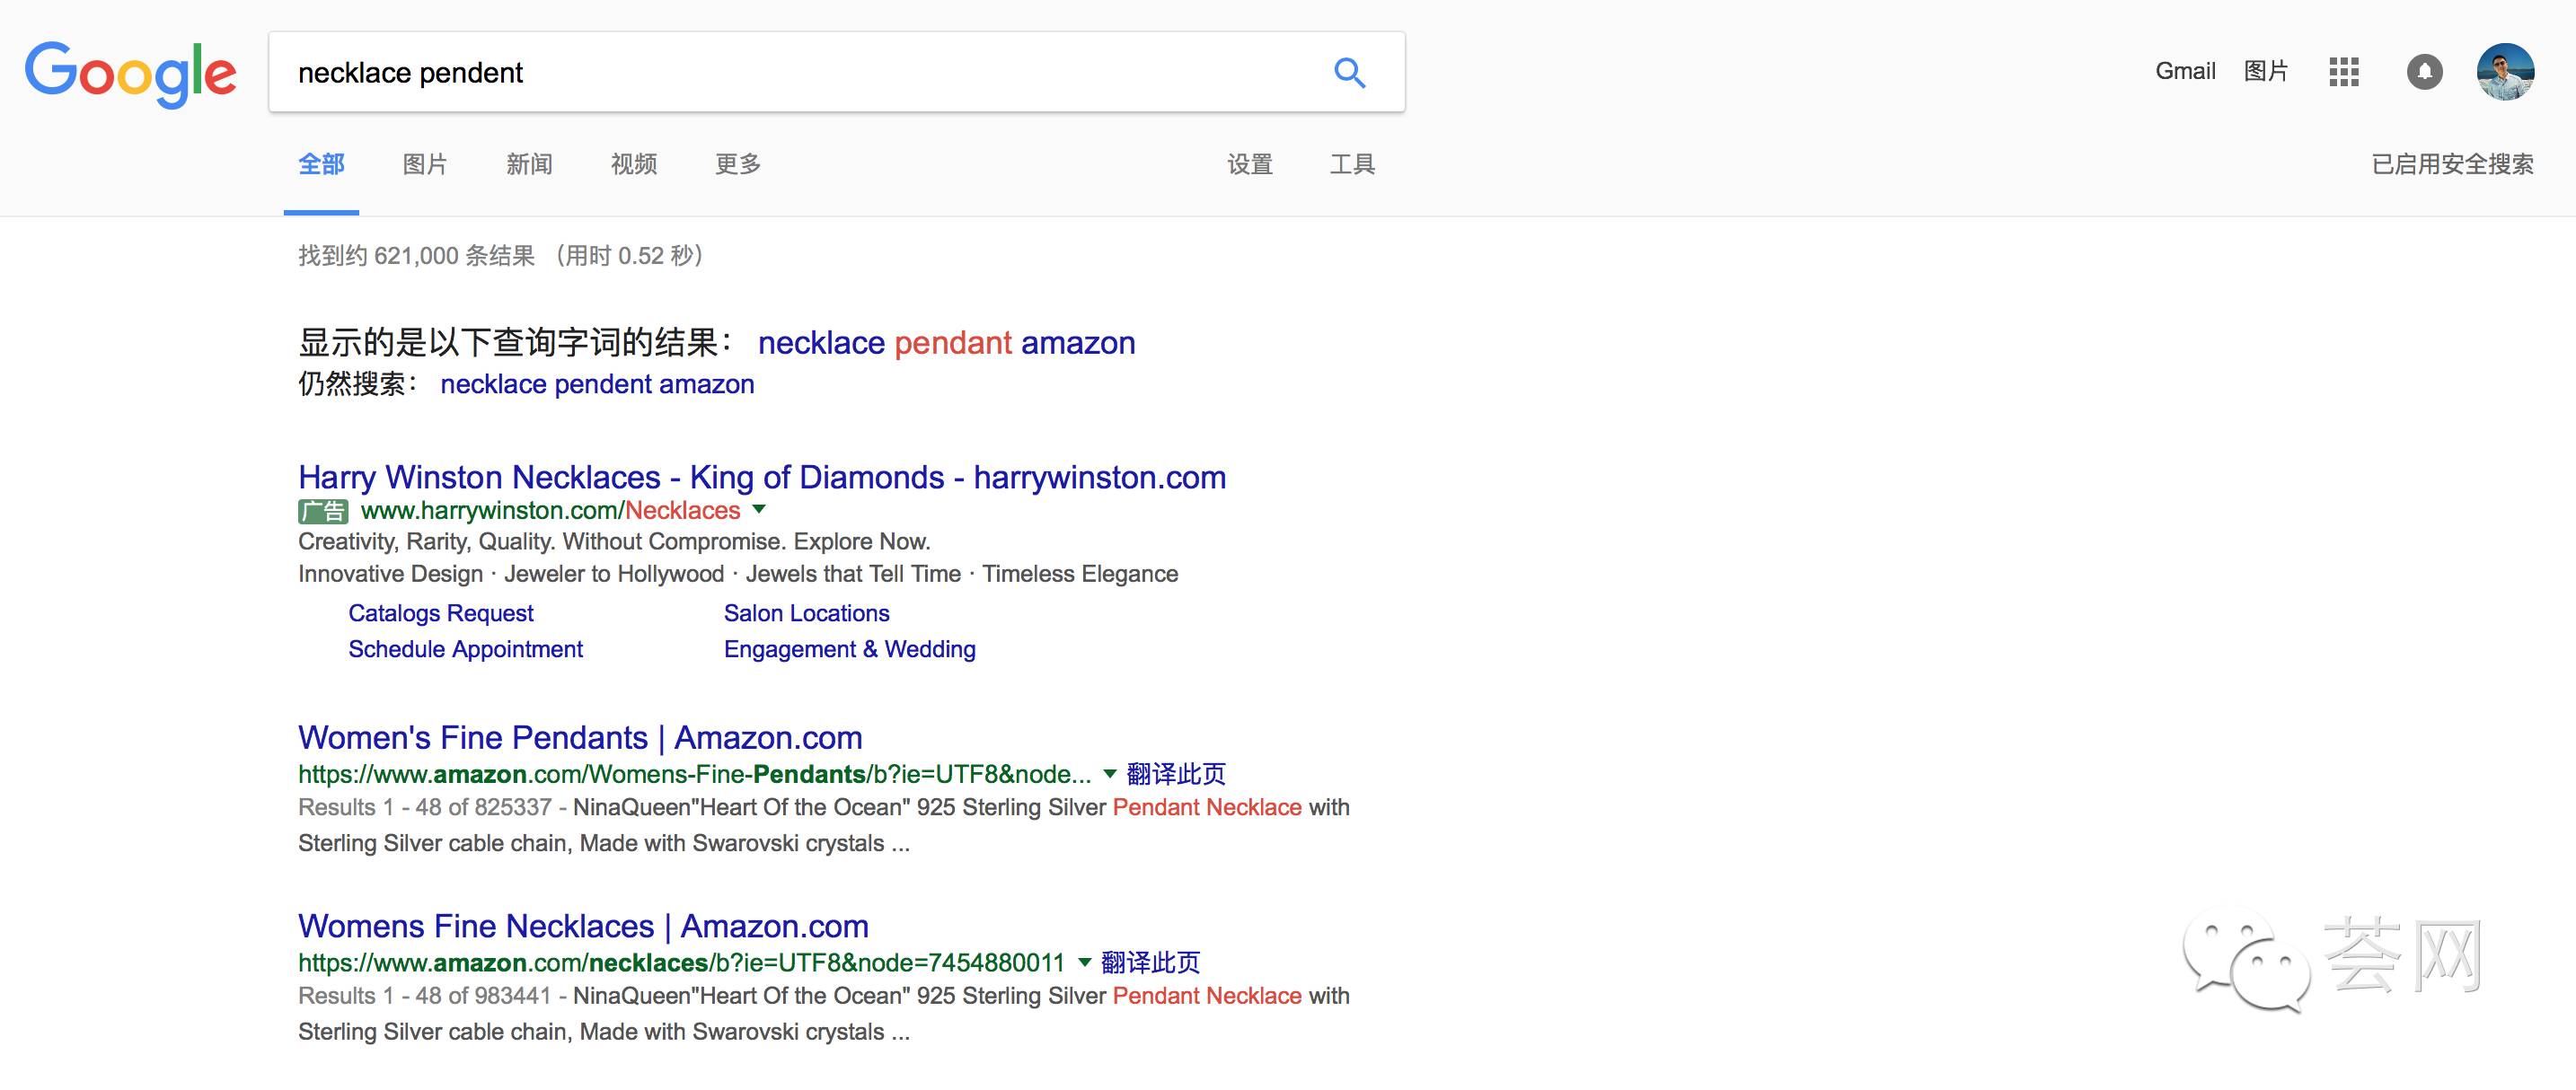Expand the harrywinston.com URL dropdown arrow
Viewport: 2576px width, 1090px height.
pyautogui.click(x=759, y=509)
